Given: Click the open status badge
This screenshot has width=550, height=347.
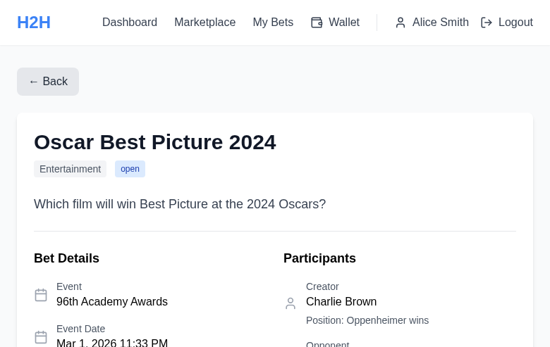Looking at the screenshot, I should (130, 169).
